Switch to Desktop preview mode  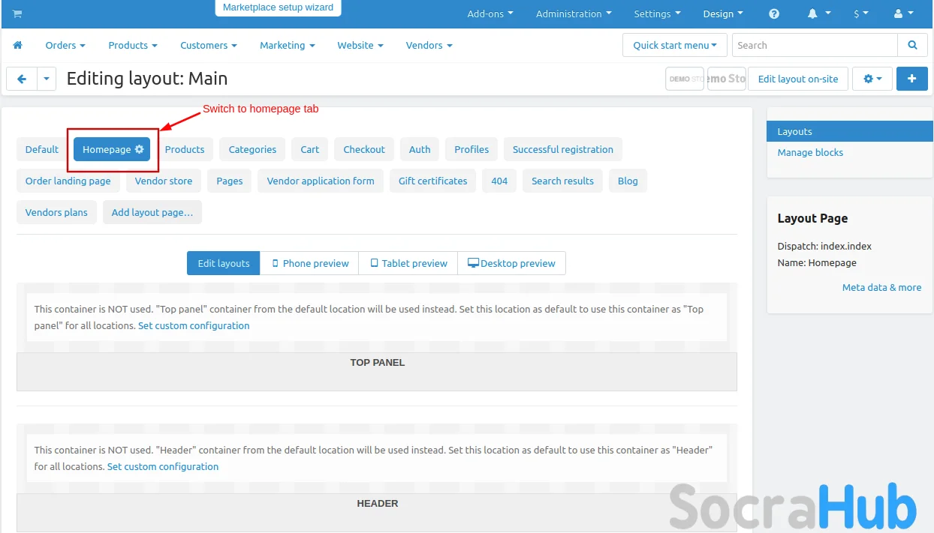(511, 263)
